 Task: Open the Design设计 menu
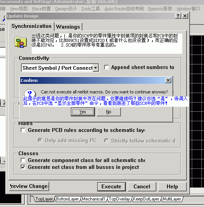tap(66, 9)
